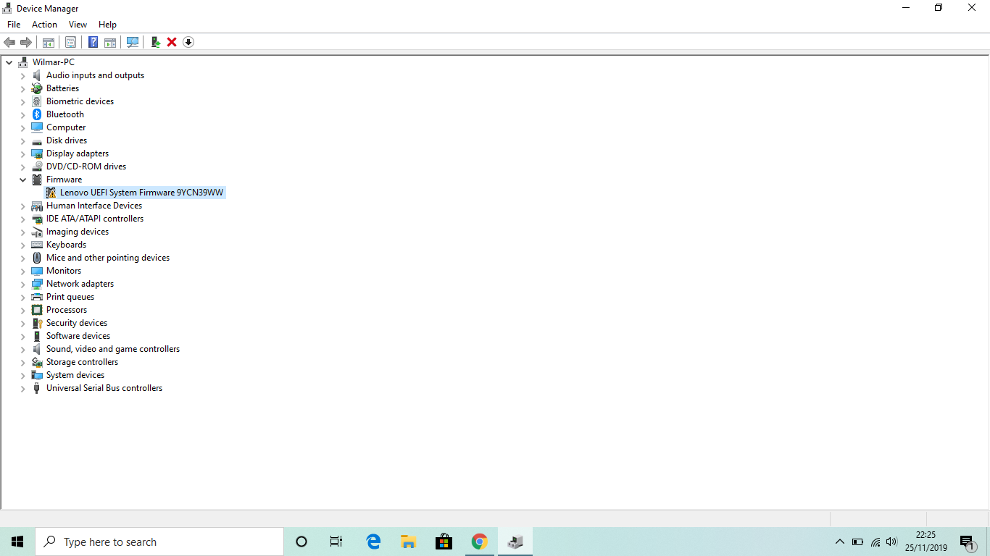Click the Security devices key icon
Image resolution: width=990 pixels, height=556 pixels.
tap(37, 323)
